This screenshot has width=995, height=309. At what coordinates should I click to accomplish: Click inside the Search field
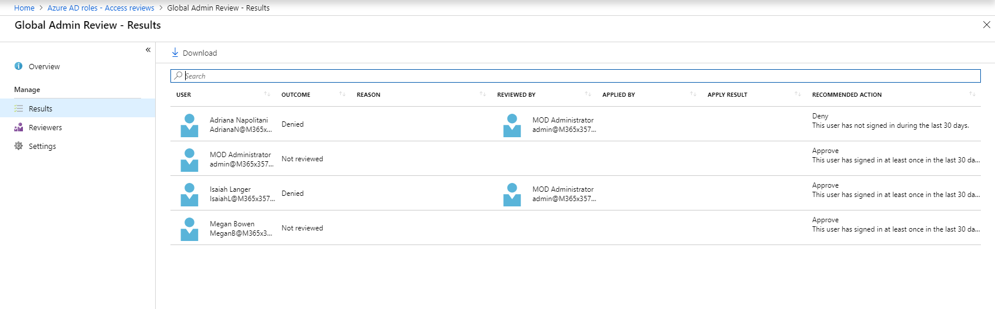pos(576,76)
